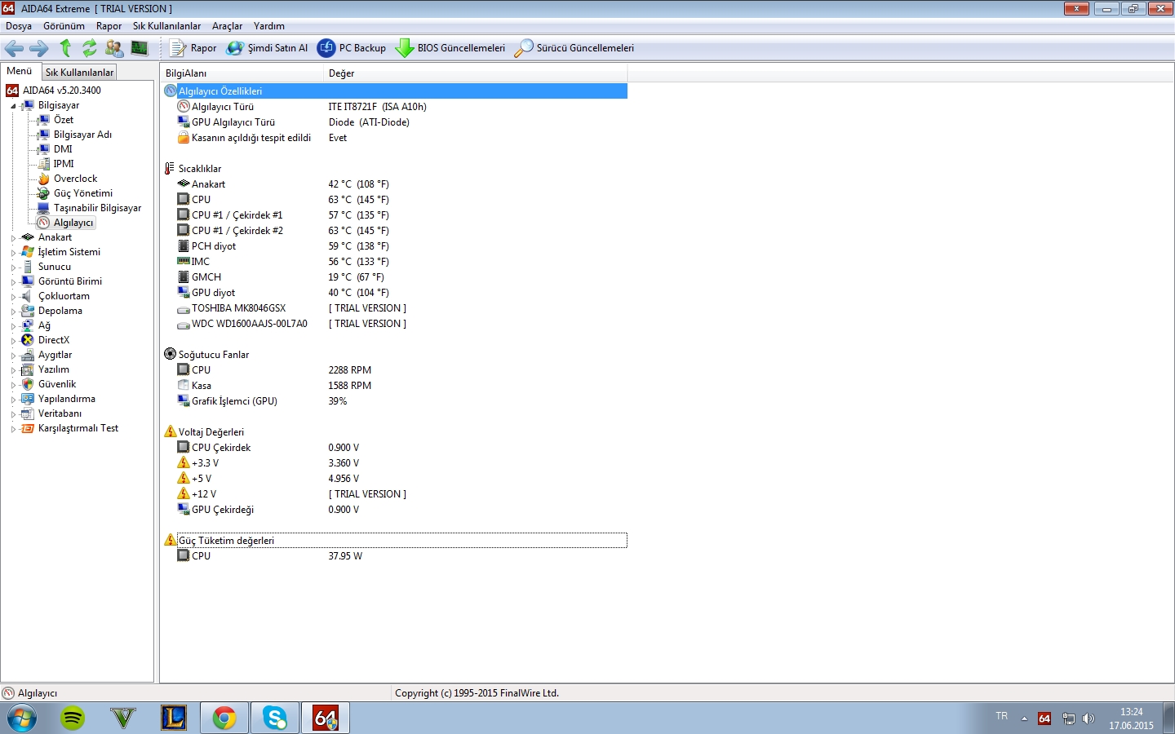Select the Sıcaklıklar section heading
The width and height of the screenshot is (1175, 734).
coord(200,169)
